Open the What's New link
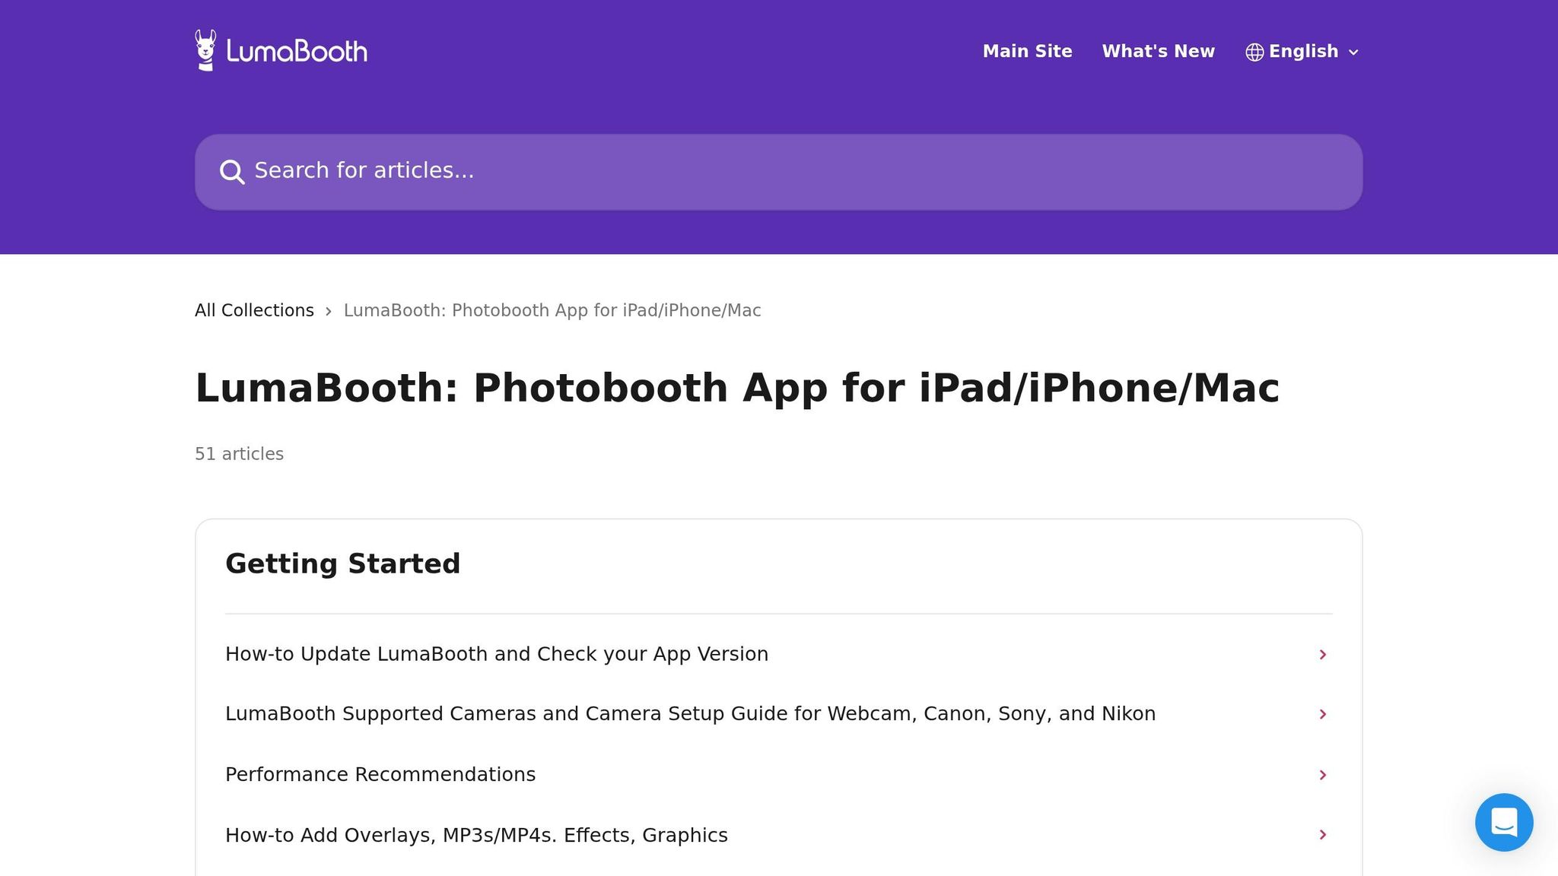Image resolution: width=1558 pixels, height=876 pixels. [1158, 51]
